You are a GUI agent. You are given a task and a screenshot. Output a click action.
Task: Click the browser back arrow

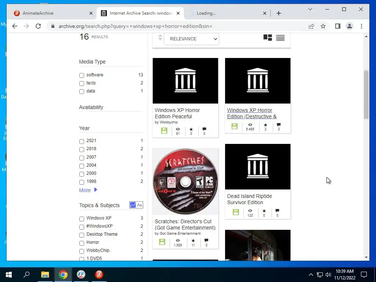[x=15, y=26]
